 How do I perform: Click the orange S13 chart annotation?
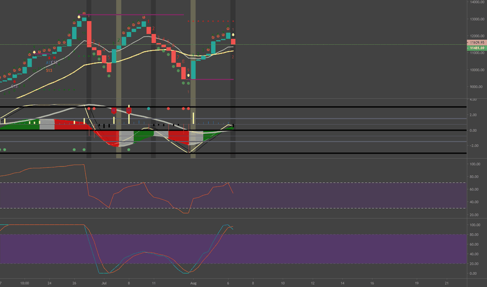click(x=49, y=70)
